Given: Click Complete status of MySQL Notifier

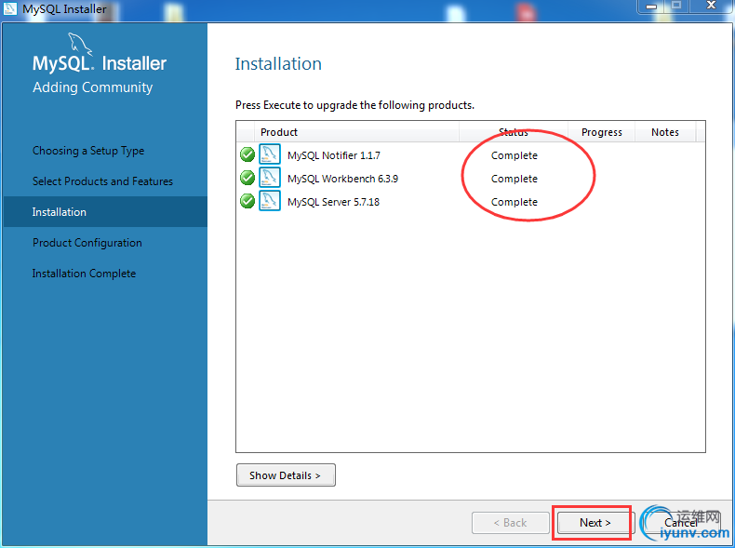Looking at the screenshot, I should [514, 155].
